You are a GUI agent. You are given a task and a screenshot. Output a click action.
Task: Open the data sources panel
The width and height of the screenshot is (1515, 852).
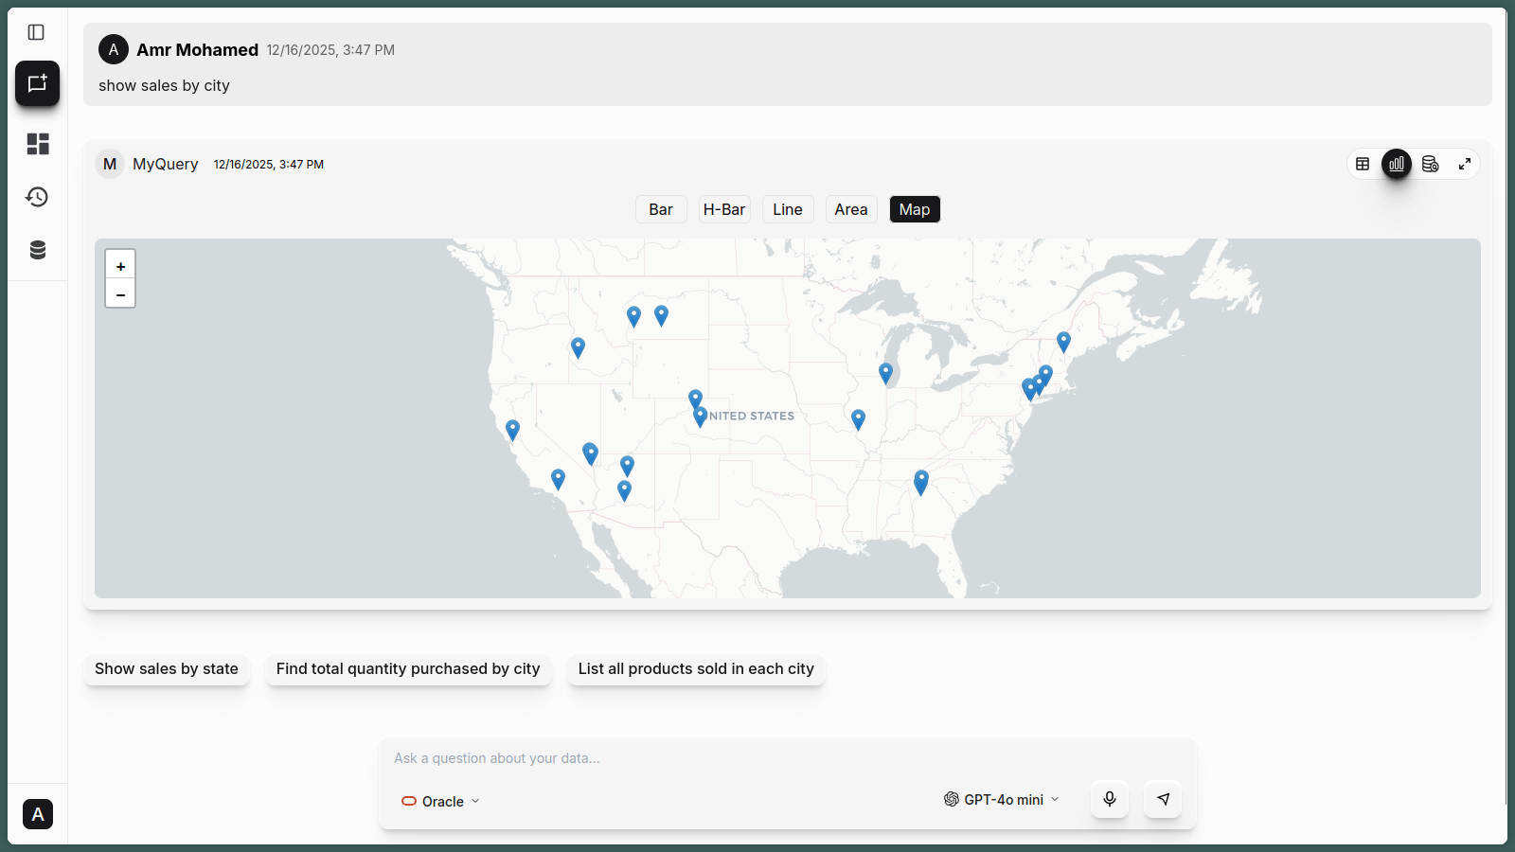click(37, 250)
